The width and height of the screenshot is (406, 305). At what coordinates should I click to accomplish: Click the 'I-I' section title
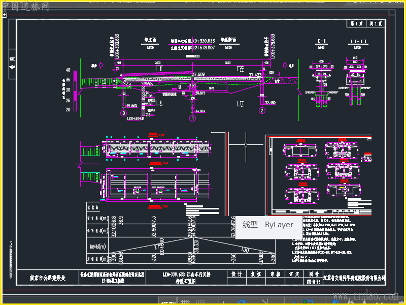(321, 41)
